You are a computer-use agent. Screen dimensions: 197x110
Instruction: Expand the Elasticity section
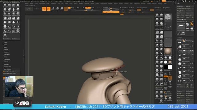(6, 52)
